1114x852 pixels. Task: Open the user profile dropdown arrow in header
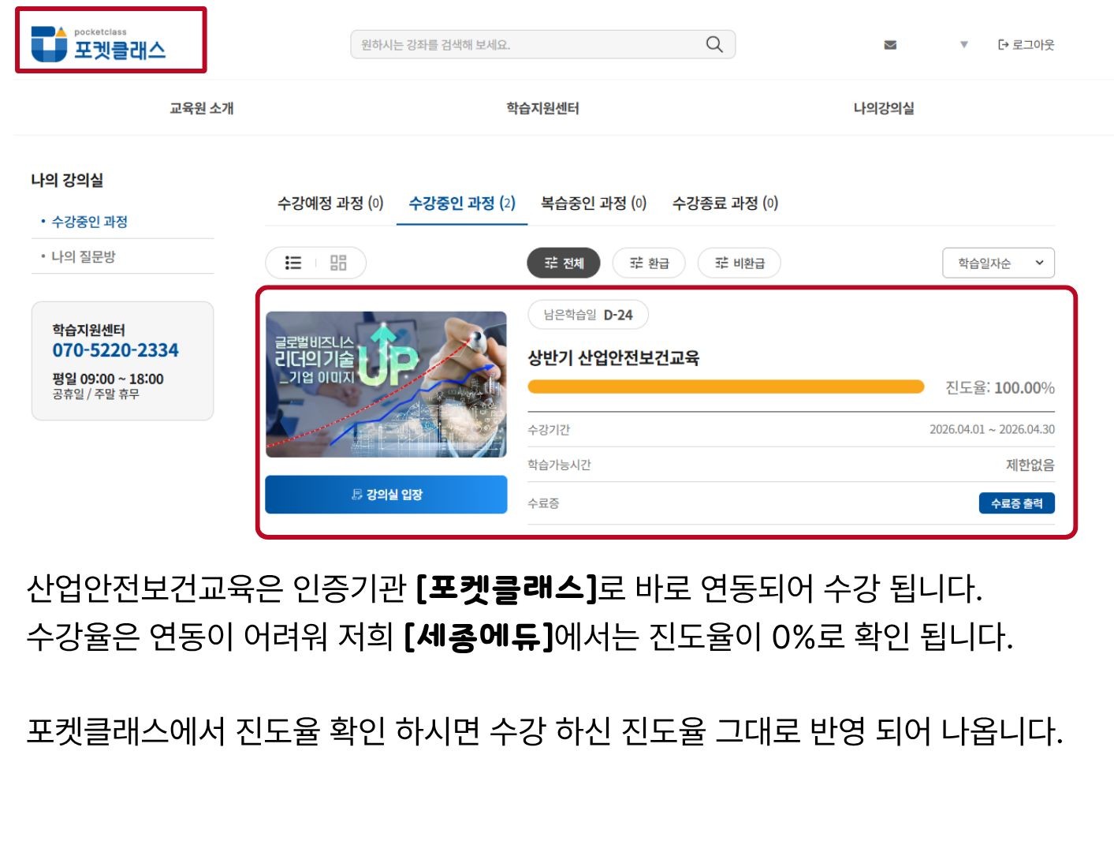point(963,45)
